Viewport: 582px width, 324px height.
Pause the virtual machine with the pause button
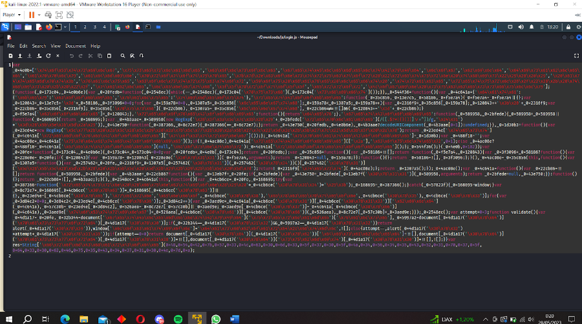click(x=30, y=14)
